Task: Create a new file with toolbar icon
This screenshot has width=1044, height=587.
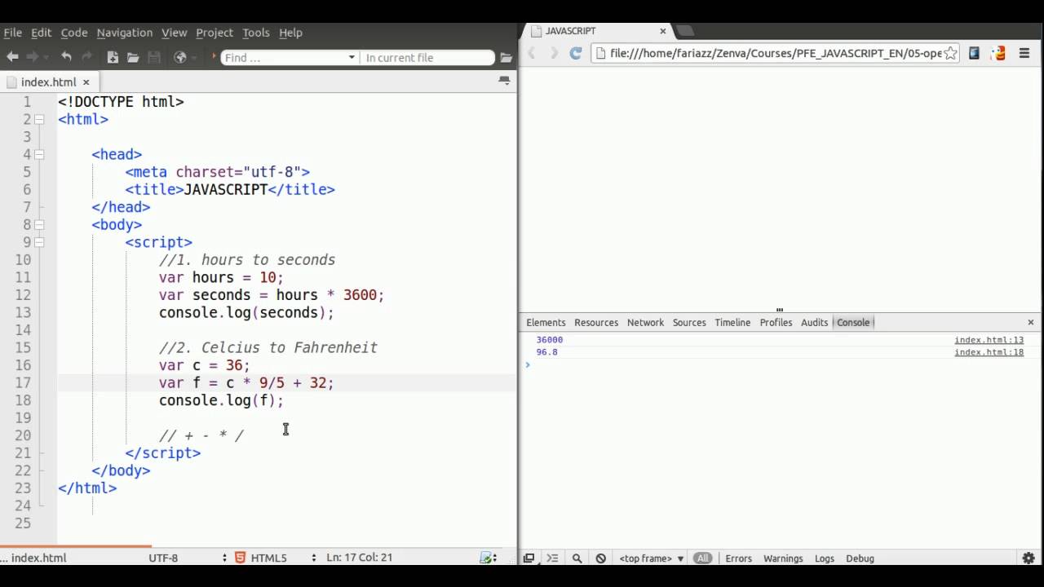Action: coord(113,57)
